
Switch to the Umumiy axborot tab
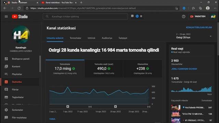[x=55, y=38]
